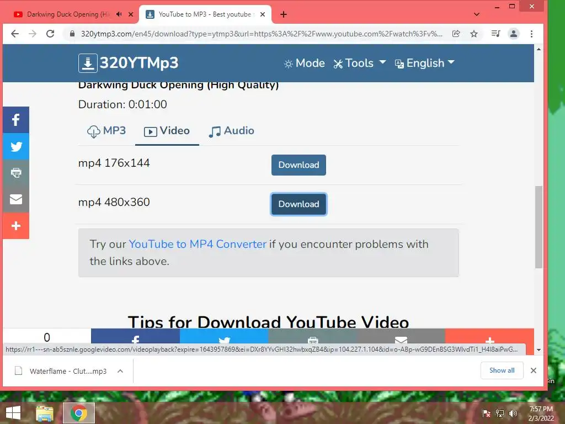
Task: Click the Chrome icon in the taskbar
Action: [79, 413]
